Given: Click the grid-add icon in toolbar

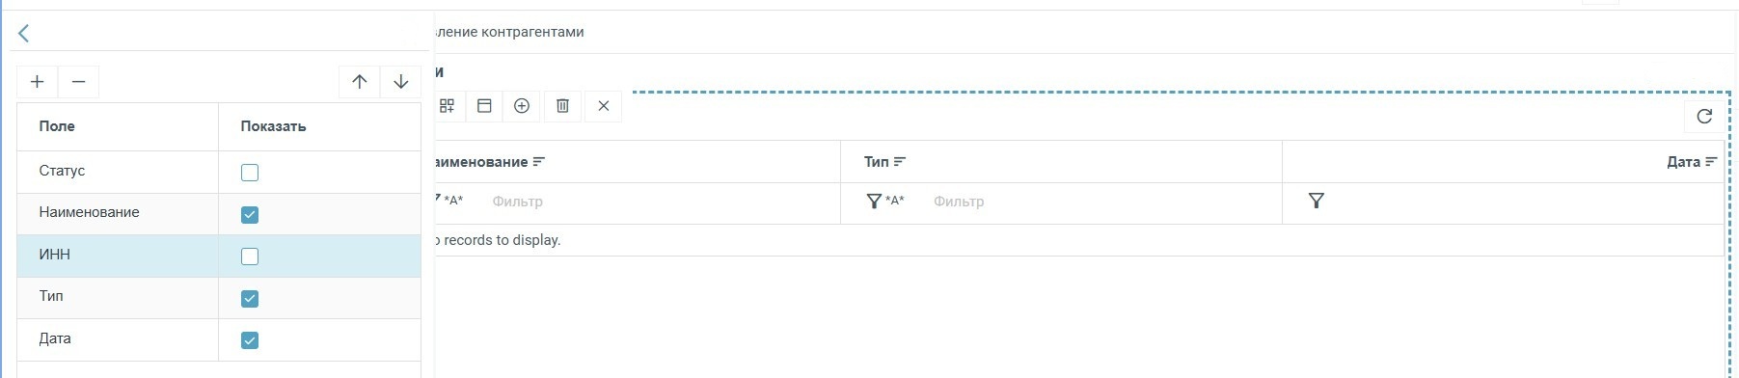Looking at the screenshot, I should click(447, 106).
